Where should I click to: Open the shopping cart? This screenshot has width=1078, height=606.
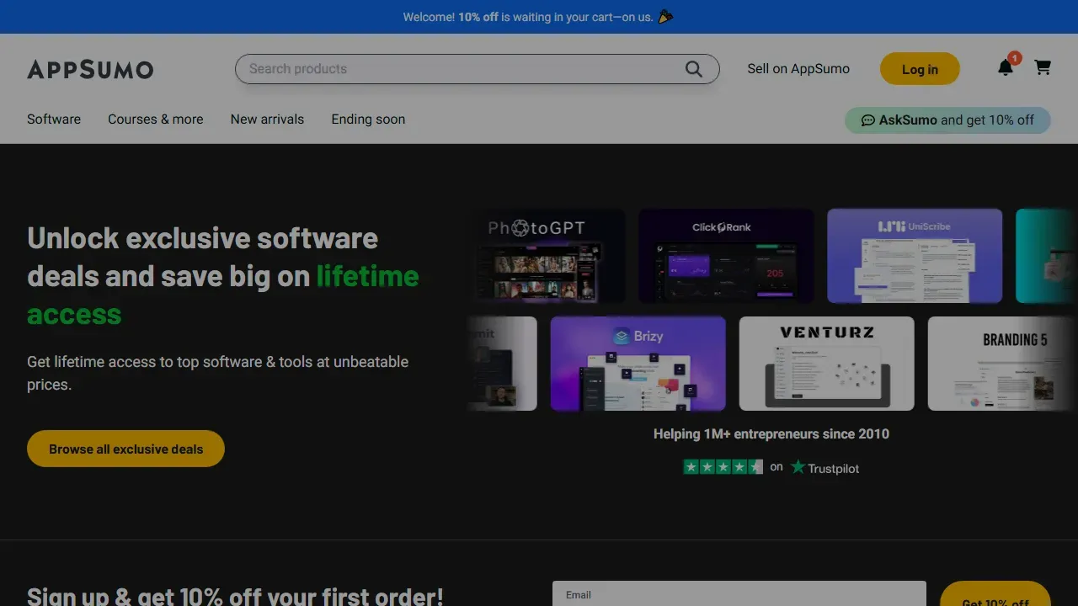pos(1043,67)
